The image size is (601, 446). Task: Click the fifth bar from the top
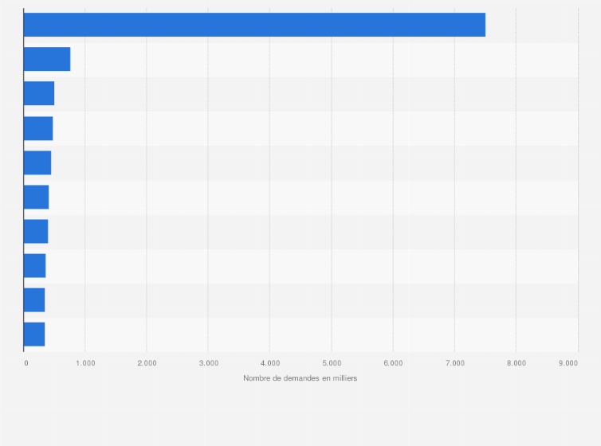[x=37, y=162]
